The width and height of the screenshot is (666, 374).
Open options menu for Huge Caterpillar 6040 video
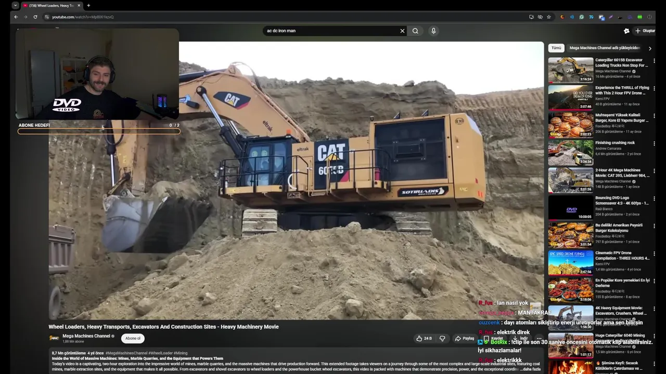point(654,337)
